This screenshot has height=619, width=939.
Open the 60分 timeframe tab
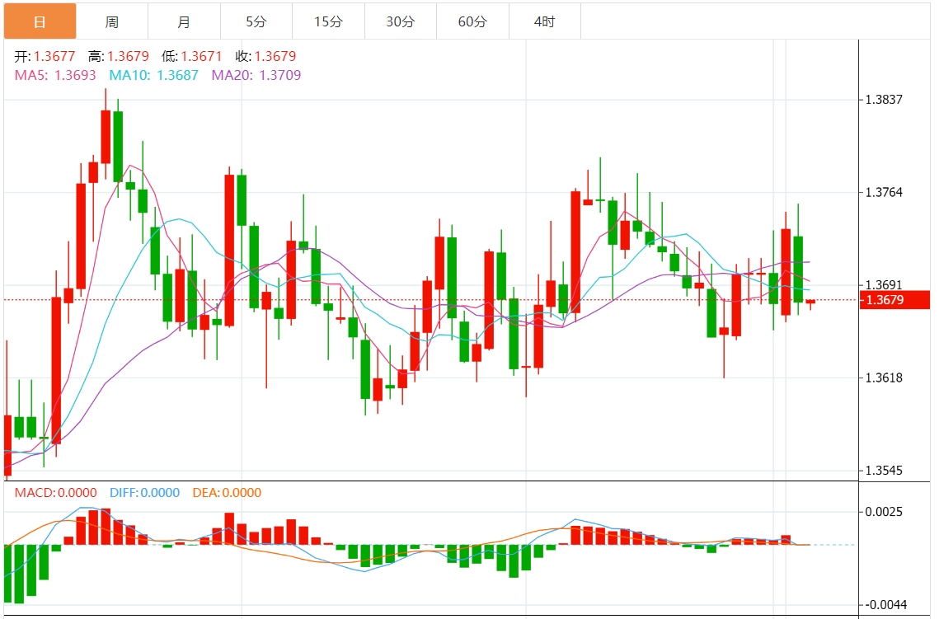coord(472,21)
